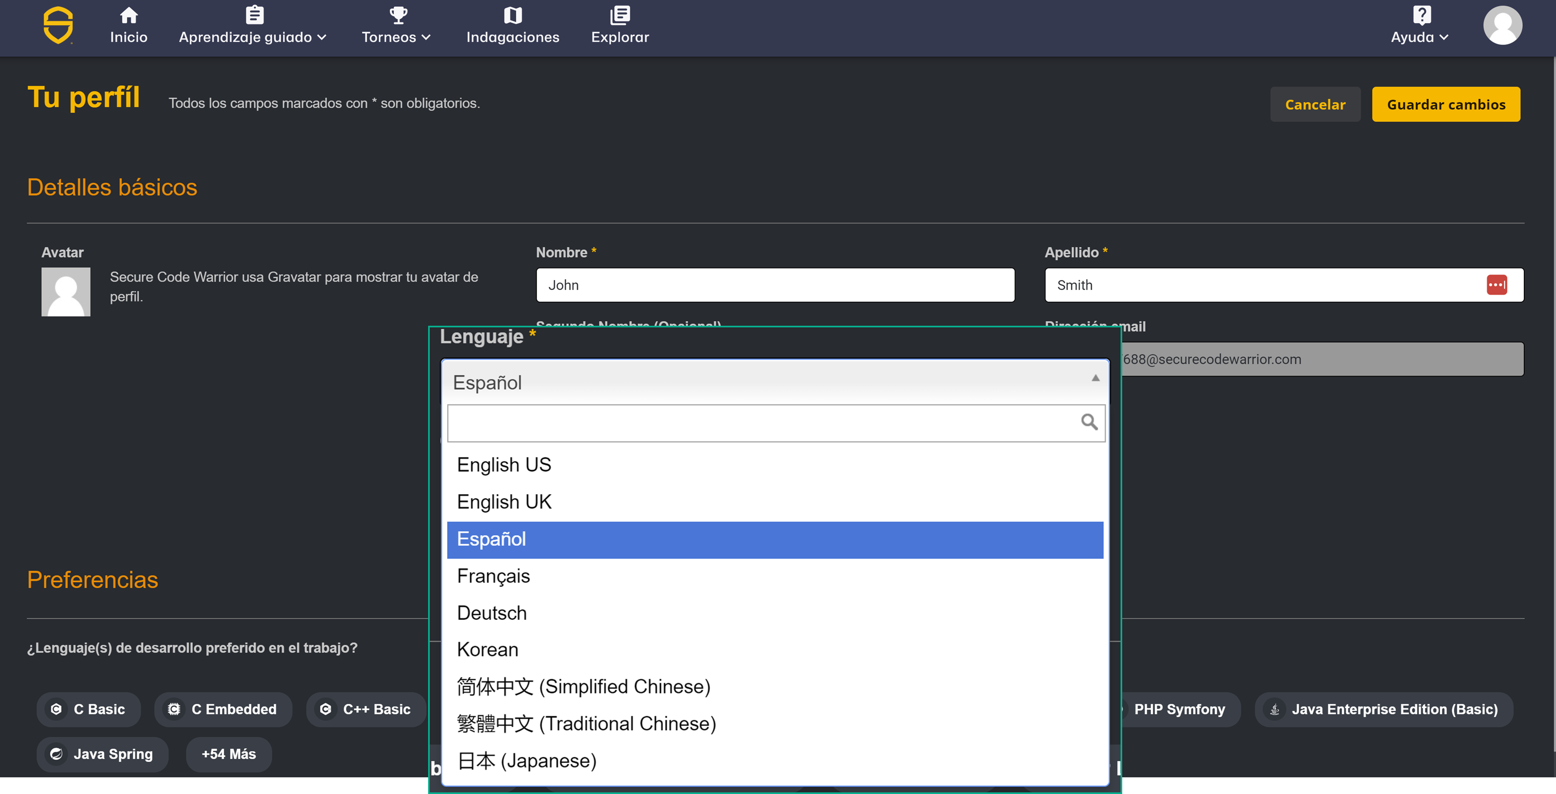1556x794 pixels.
Task: Click the language search input box
Action: coord(776,423)
